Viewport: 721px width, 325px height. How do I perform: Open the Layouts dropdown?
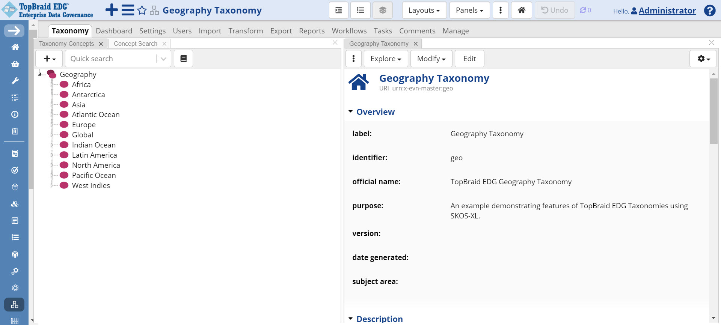424,10
